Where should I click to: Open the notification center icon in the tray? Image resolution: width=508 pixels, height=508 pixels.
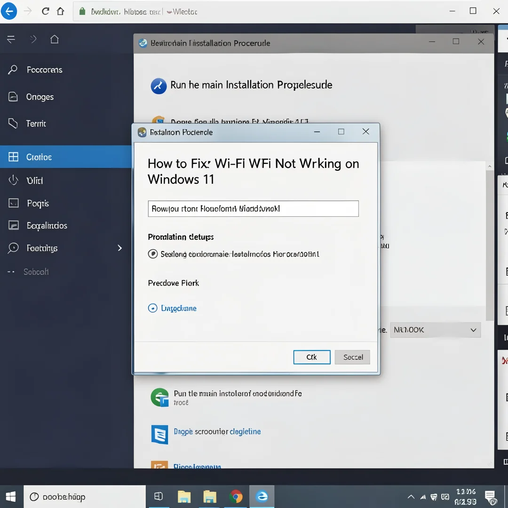tap(490, 497)
